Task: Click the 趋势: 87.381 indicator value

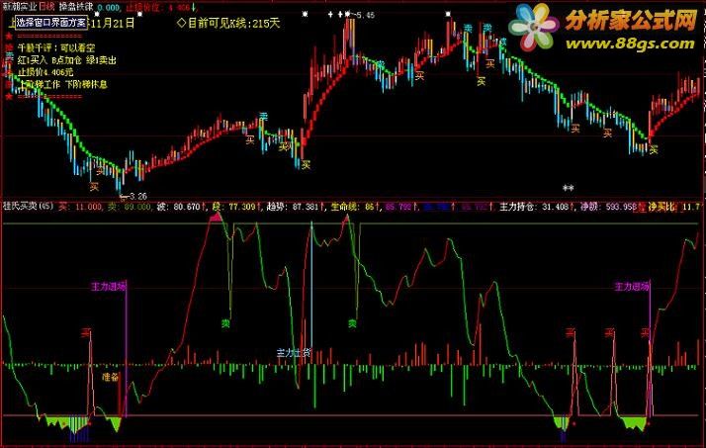Action: point(295,207)
